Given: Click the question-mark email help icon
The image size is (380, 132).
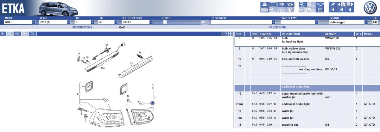Looking at the screenshot, I should click(x=290, y=4).
